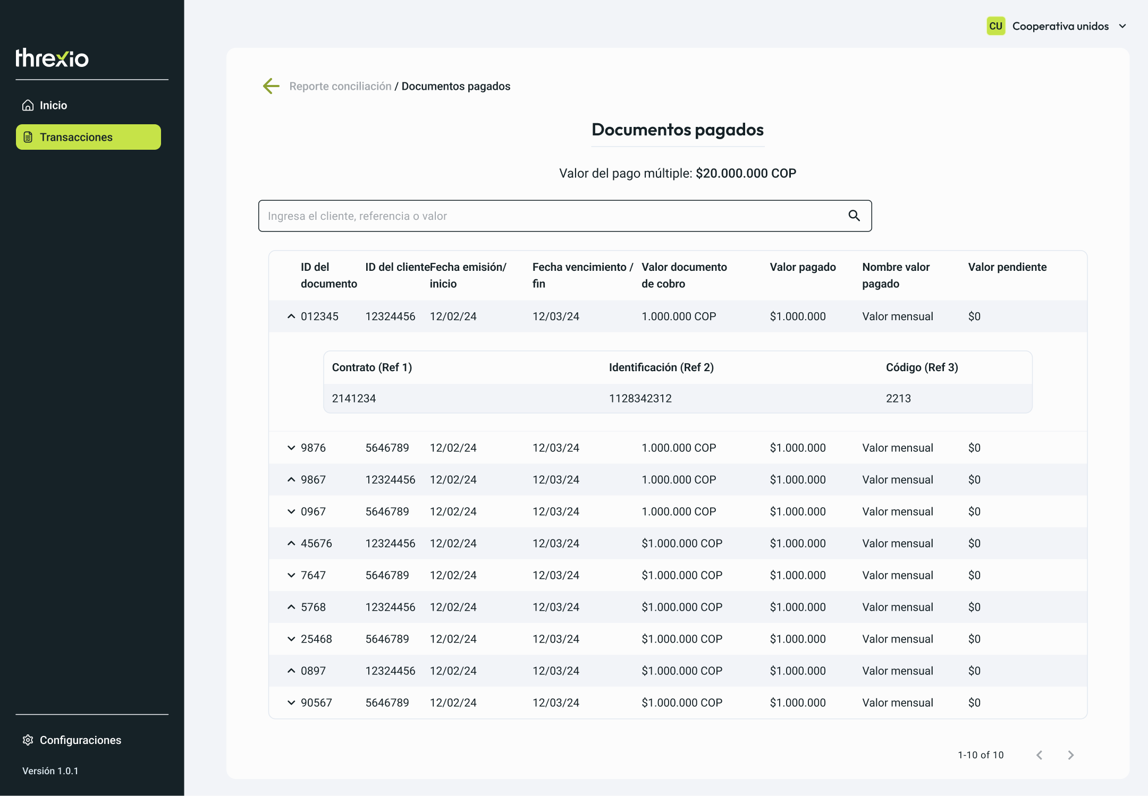Collapse document row 012345
This screenshot has width=1148, height=796.
(x=291, y=316)
